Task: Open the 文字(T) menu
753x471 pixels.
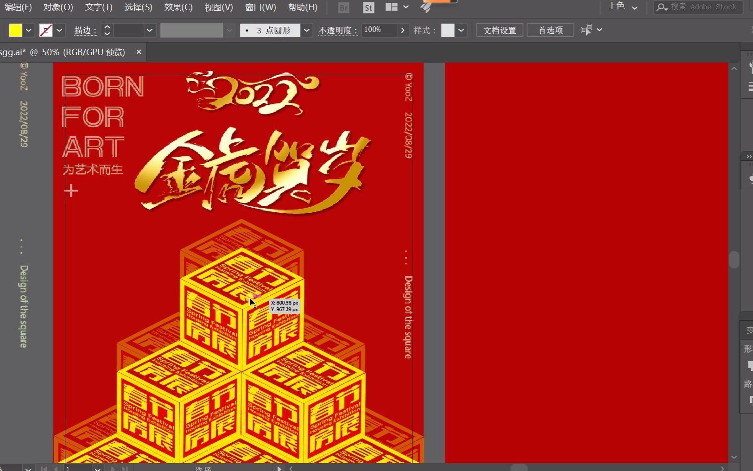Action: pyautogui.click(x=99, y=7)
